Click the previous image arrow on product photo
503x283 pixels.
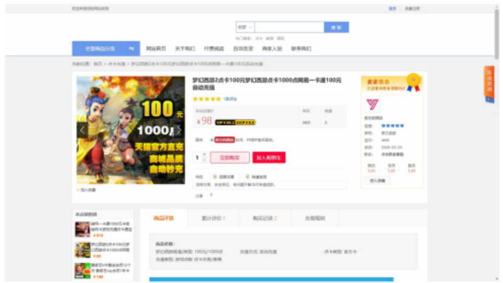pyautogui.click(x=83, y=130)
